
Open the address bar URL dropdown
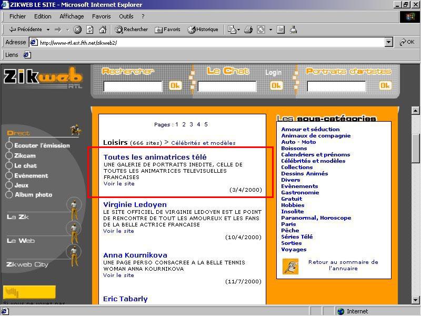389,42
